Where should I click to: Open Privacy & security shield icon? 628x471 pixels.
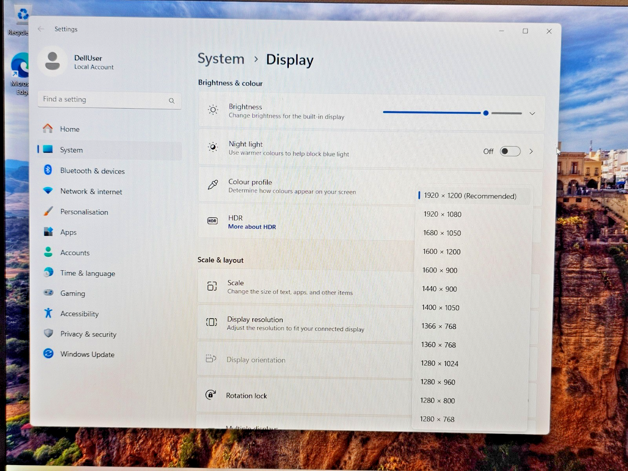tap(48, 333)
